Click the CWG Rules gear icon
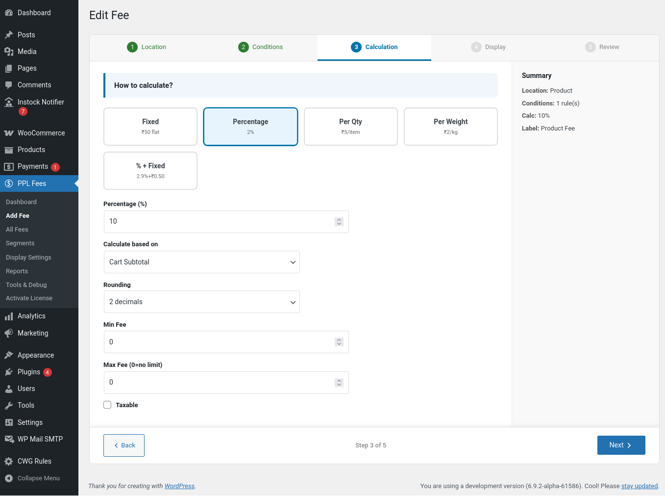Viewport: 665px width, 496px height. [9, 461]
